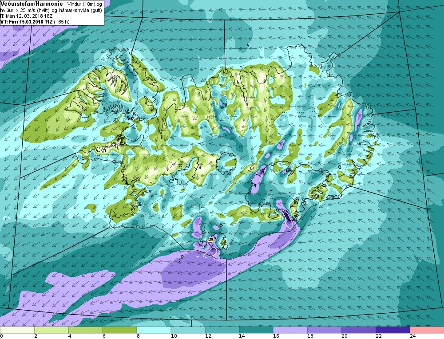Click the yellow 29 max gust marker
444x339 pixels.
(x=211, y=240)
